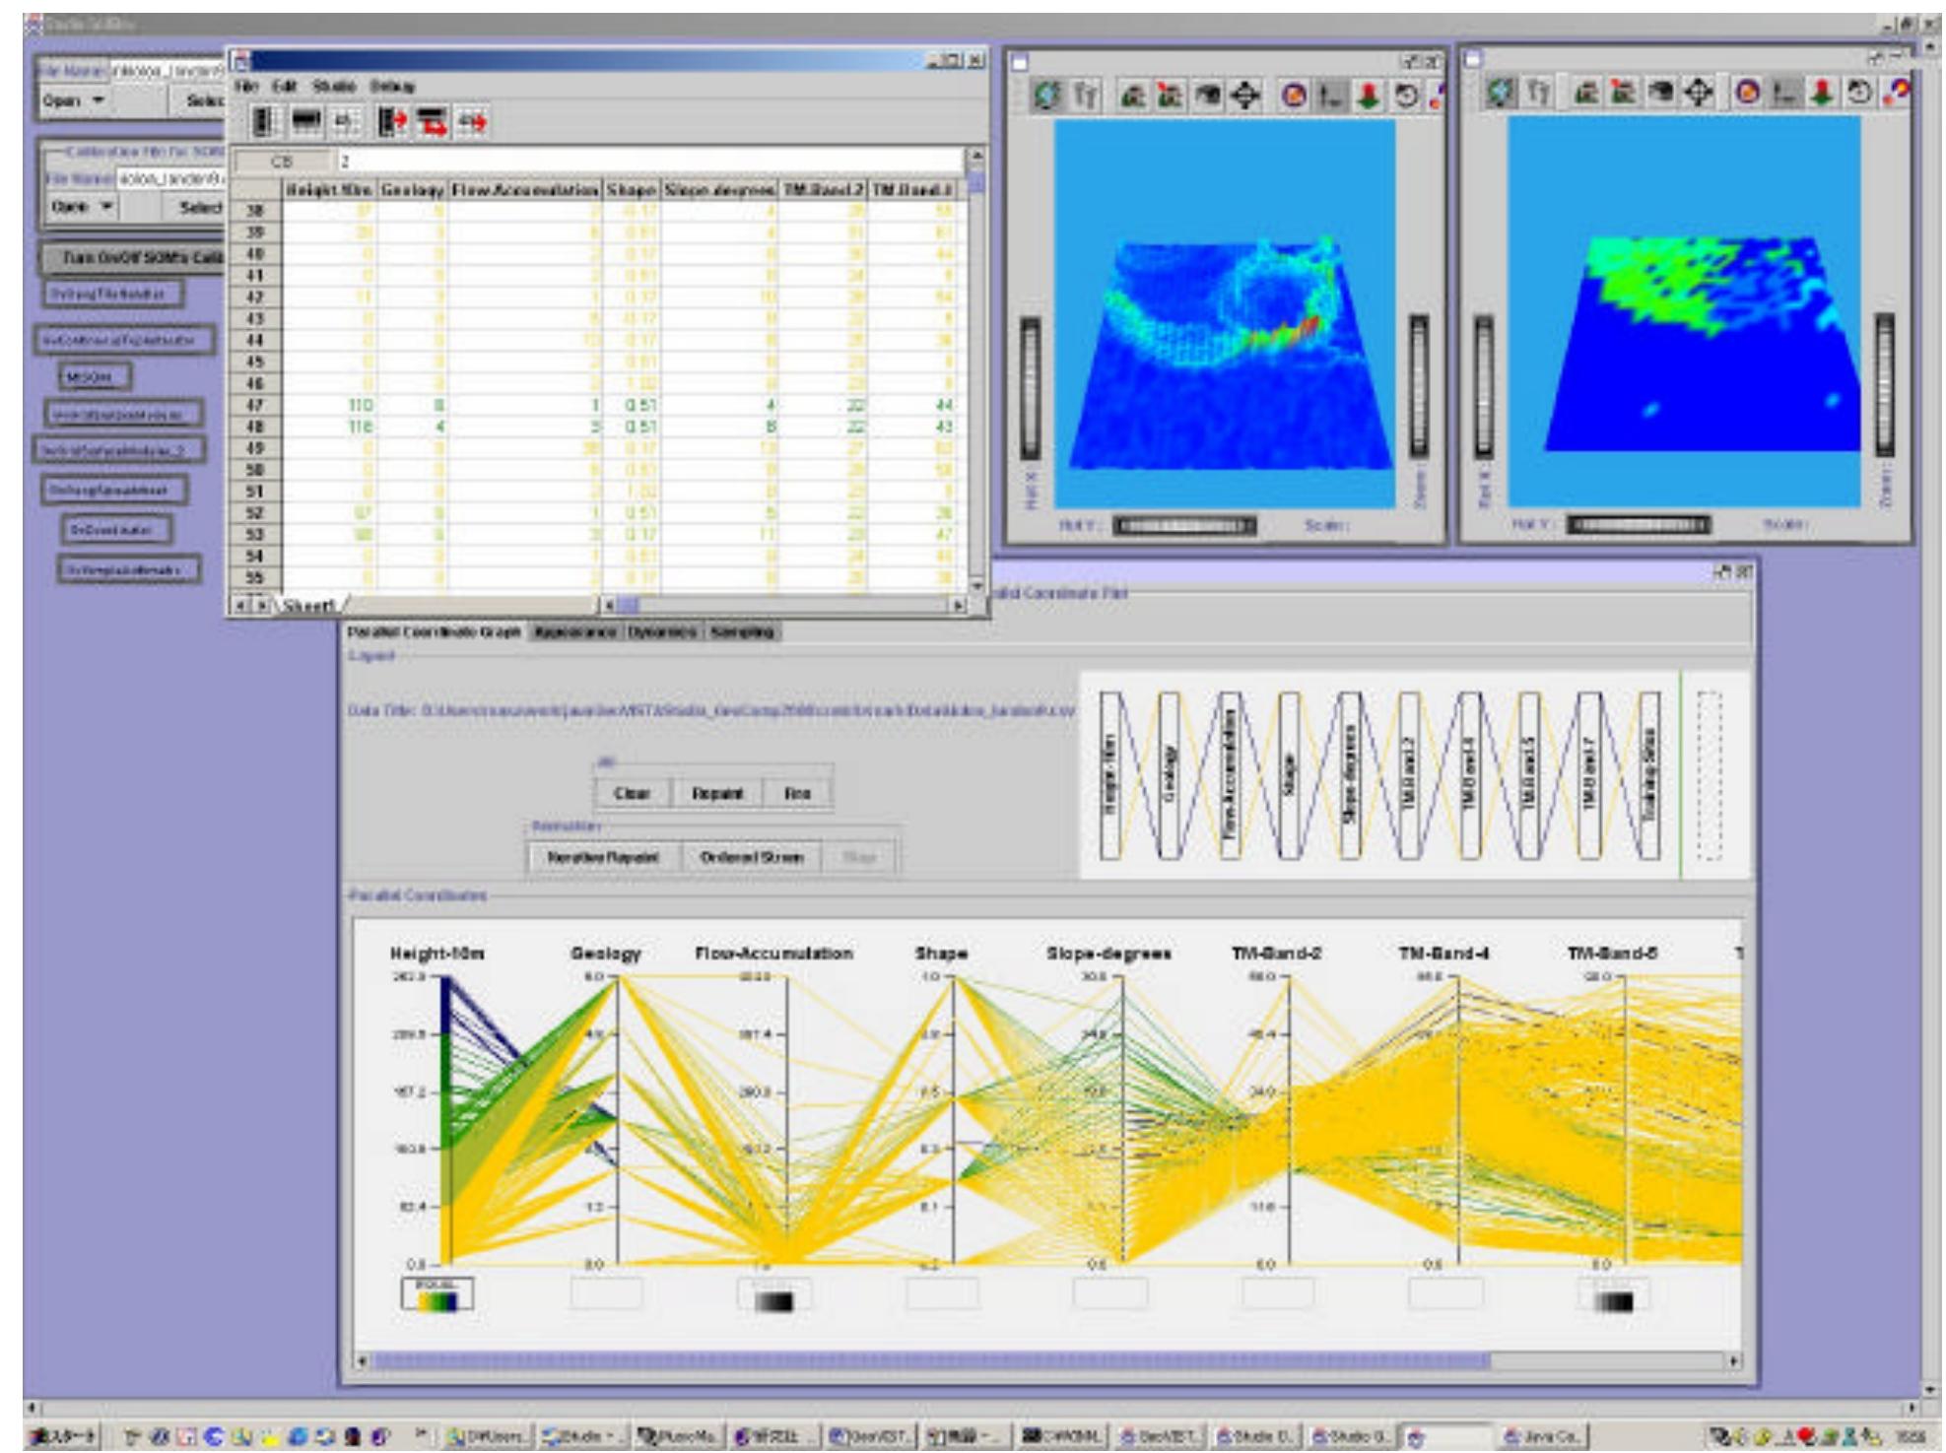The height and width of the screenshot is (1453, 1946).
Task: Click the four-arrow pan icon in right 3D viewer
Action: point(1697,93)
